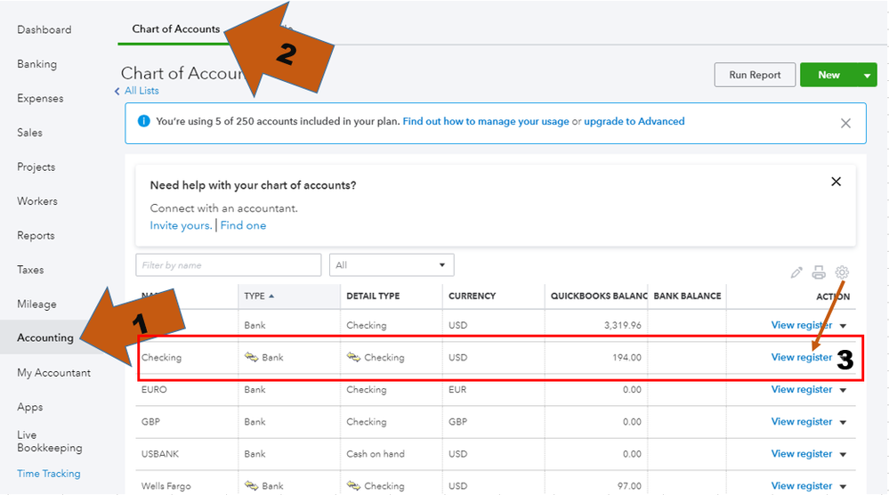Expand the action dropdown for the Wells Fargo row

(843, 486)
